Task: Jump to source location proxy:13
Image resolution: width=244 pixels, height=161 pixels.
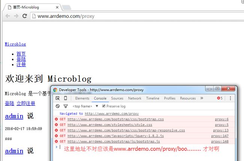Action: pyautogui.click(x=221, y=130)
